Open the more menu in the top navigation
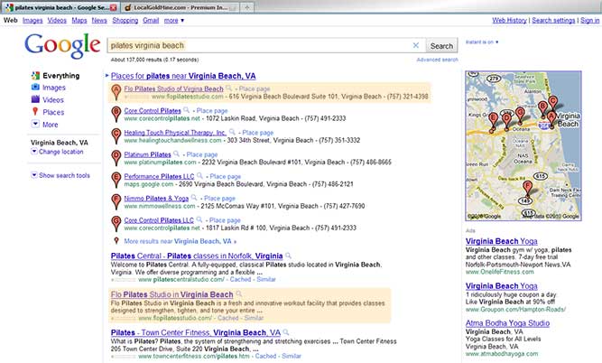Screen dimensions: 602x363 point(174,21)
